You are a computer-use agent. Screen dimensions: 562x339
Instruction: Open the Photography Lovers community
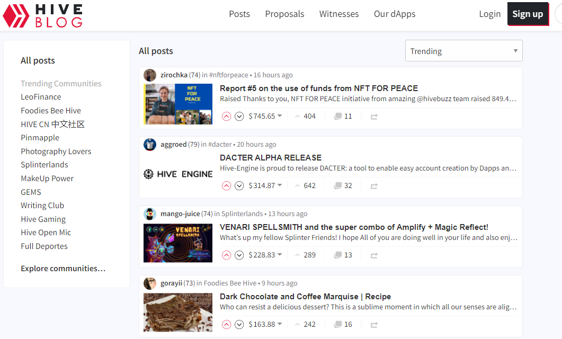coord(56,151)
